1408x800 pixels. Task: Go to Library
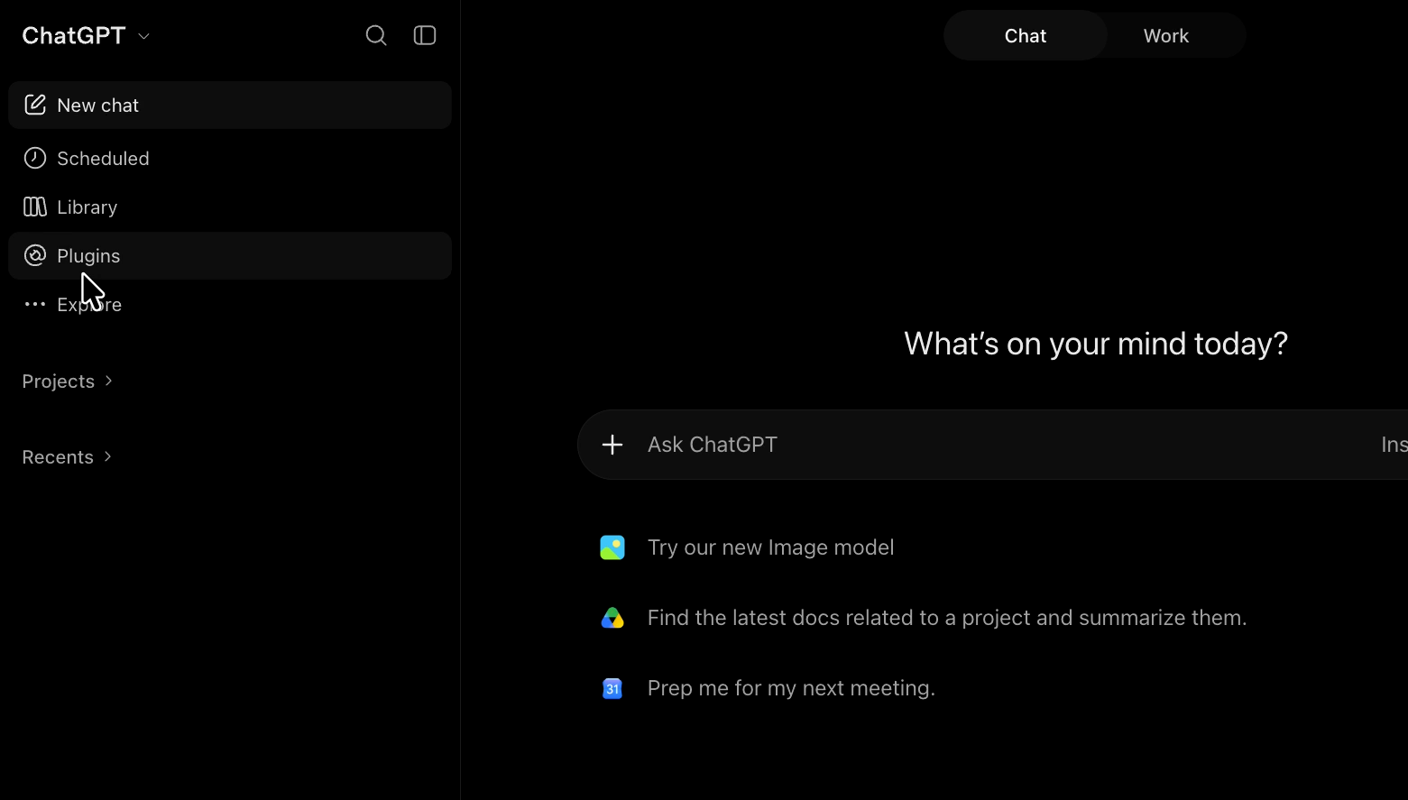point(230,207)
